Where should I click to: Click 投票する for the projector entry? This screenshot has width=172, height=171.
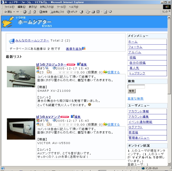pos(114,72)
